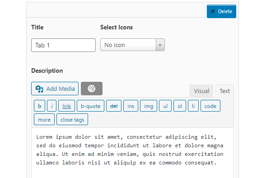Insert an image with img button

(x=149, y=106)
